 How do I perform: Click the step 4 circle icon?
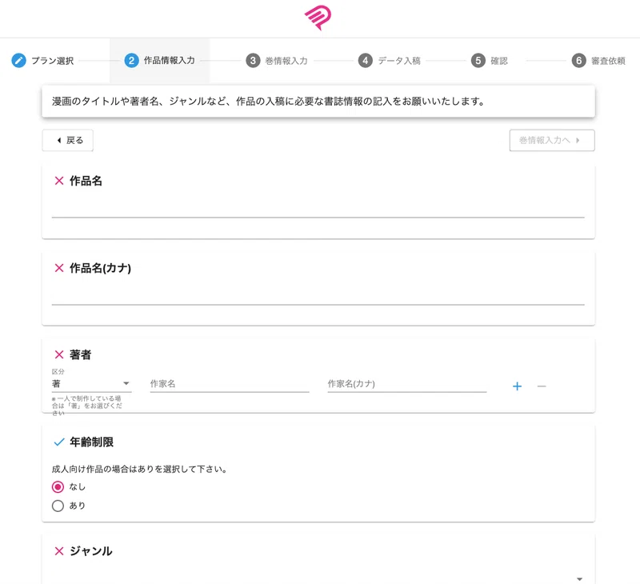(366, 60)
